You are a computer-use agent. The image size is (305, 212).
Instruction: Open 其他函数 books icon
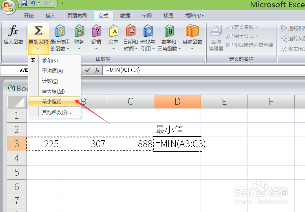(x=192, y=31)
